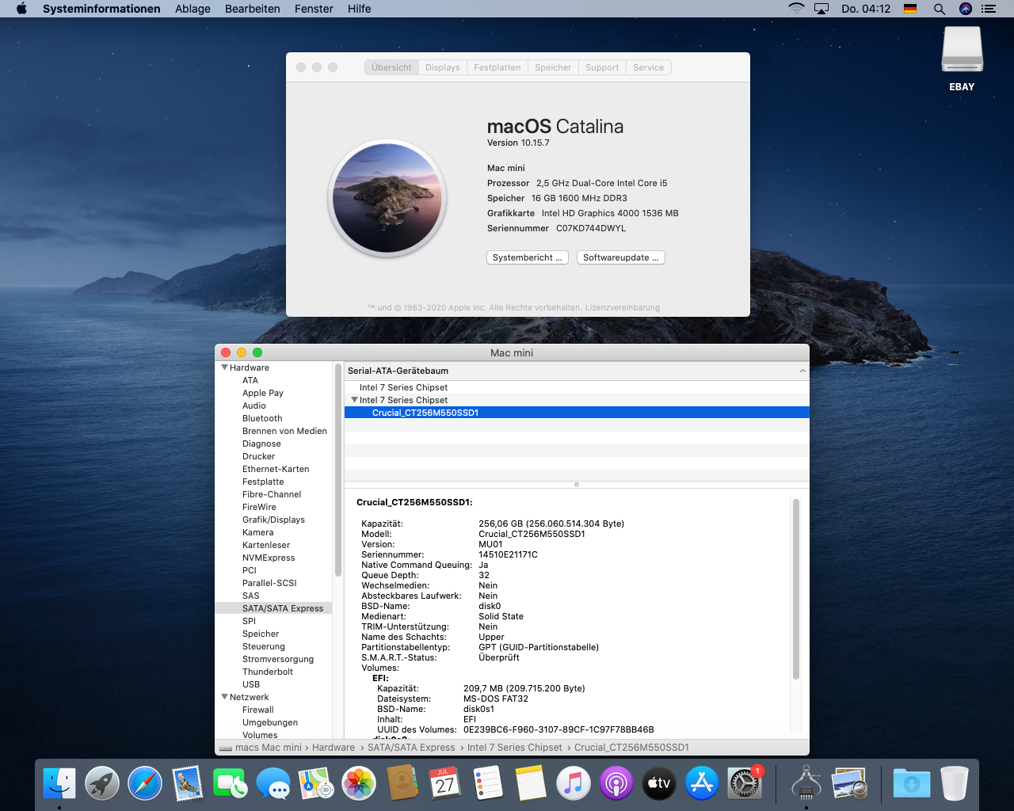Collapse the expanded Intel 7 Series Chipset
Image resolution: width=1014 pixels, height=811 pixels.
coord(354,400)
